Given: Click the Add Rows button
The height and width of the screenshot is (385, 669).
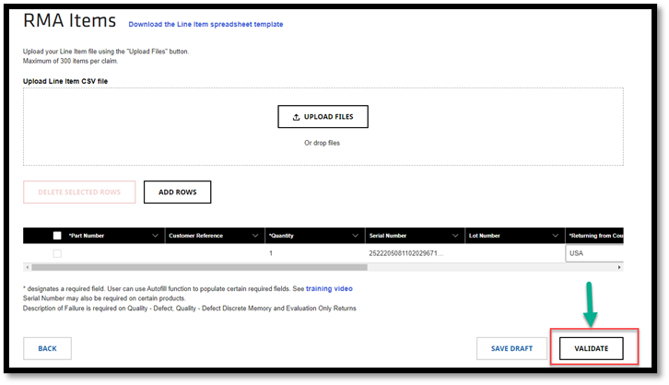Looking at the screenshot, I should click(177, 192).
